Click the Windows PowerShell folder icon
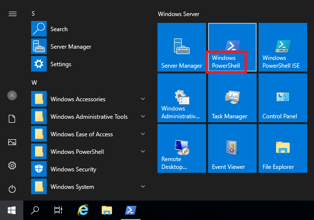The height and width of the screenshot is (220, 314). [x=39, y=151]
